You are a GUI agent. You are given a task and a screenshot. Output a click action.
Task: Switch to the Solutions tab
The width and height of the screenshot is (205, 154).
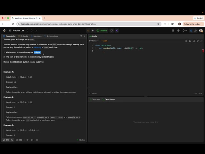(36, 36)
